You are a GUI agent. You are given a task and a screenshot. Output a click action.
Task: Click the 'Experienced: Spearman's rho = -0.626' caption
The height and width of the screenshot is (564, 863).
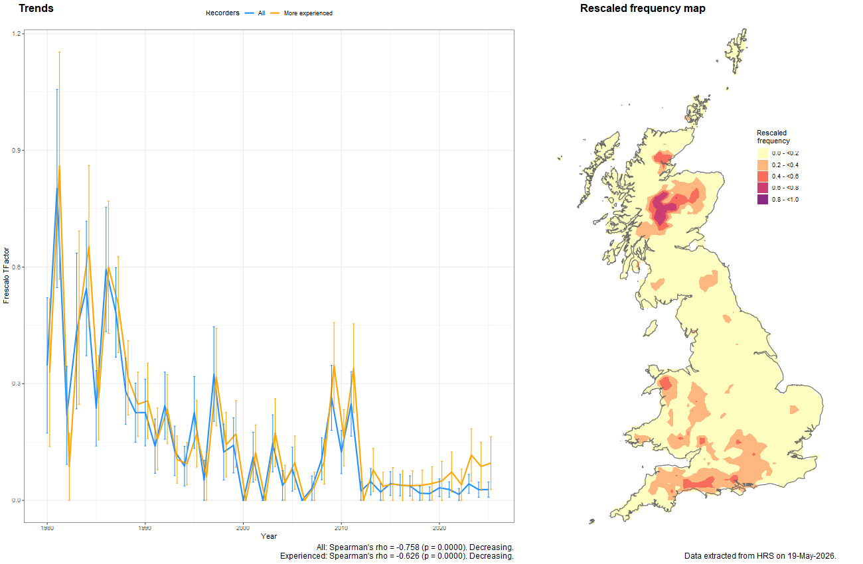[x=397, y=556]
